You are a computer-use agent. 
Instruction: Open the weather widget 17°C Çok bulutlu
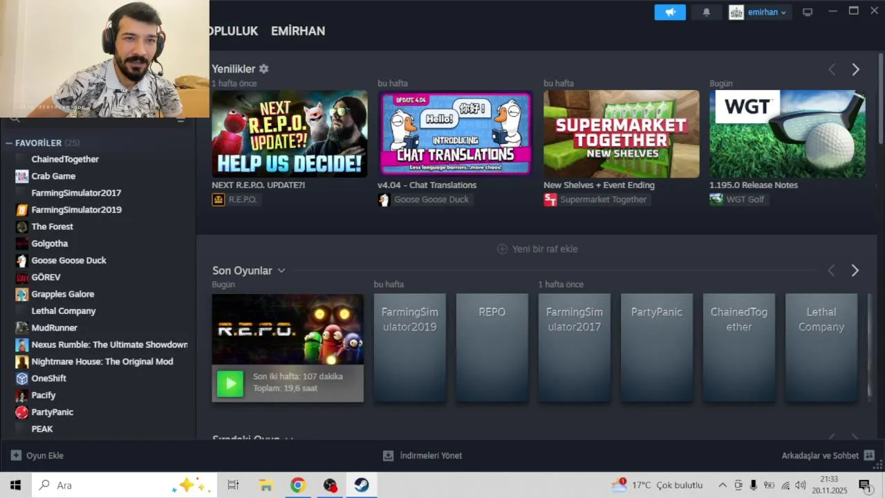pos(657,485)
